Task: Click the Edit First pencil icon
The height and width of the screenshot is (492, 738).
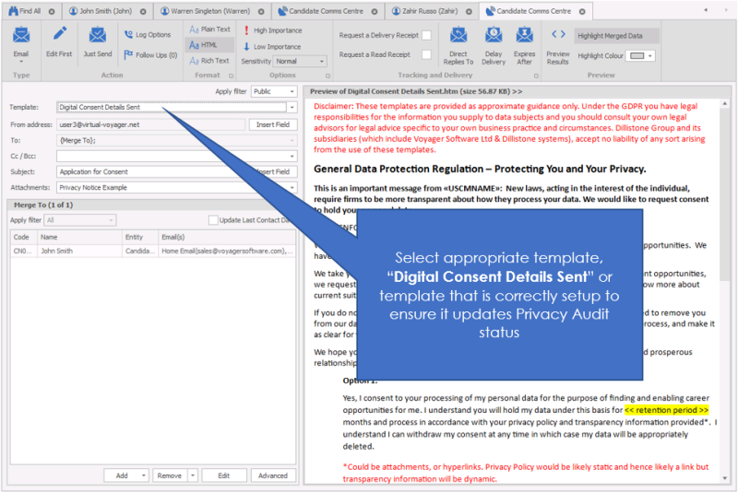Action: tap(60, 37)
